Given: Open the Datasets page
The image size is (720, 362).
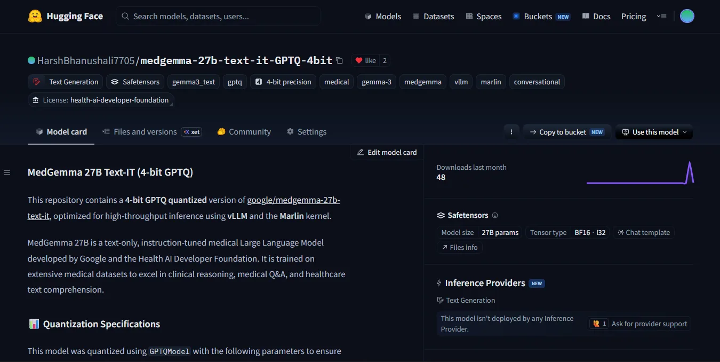Looking at the screenshot, I should tap(433, 17).
